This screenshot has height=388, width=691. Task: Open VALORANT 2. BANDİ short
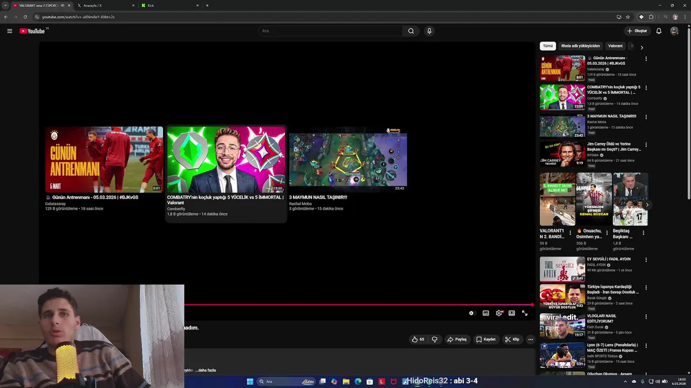coord(558,199)
